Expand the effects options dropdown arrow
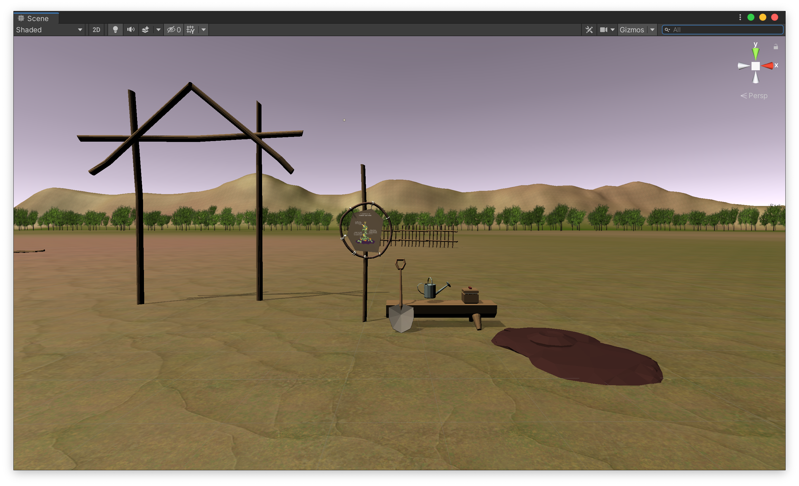Image resolution: width=799 pixels, height=486 pixels. pos(158,29)
